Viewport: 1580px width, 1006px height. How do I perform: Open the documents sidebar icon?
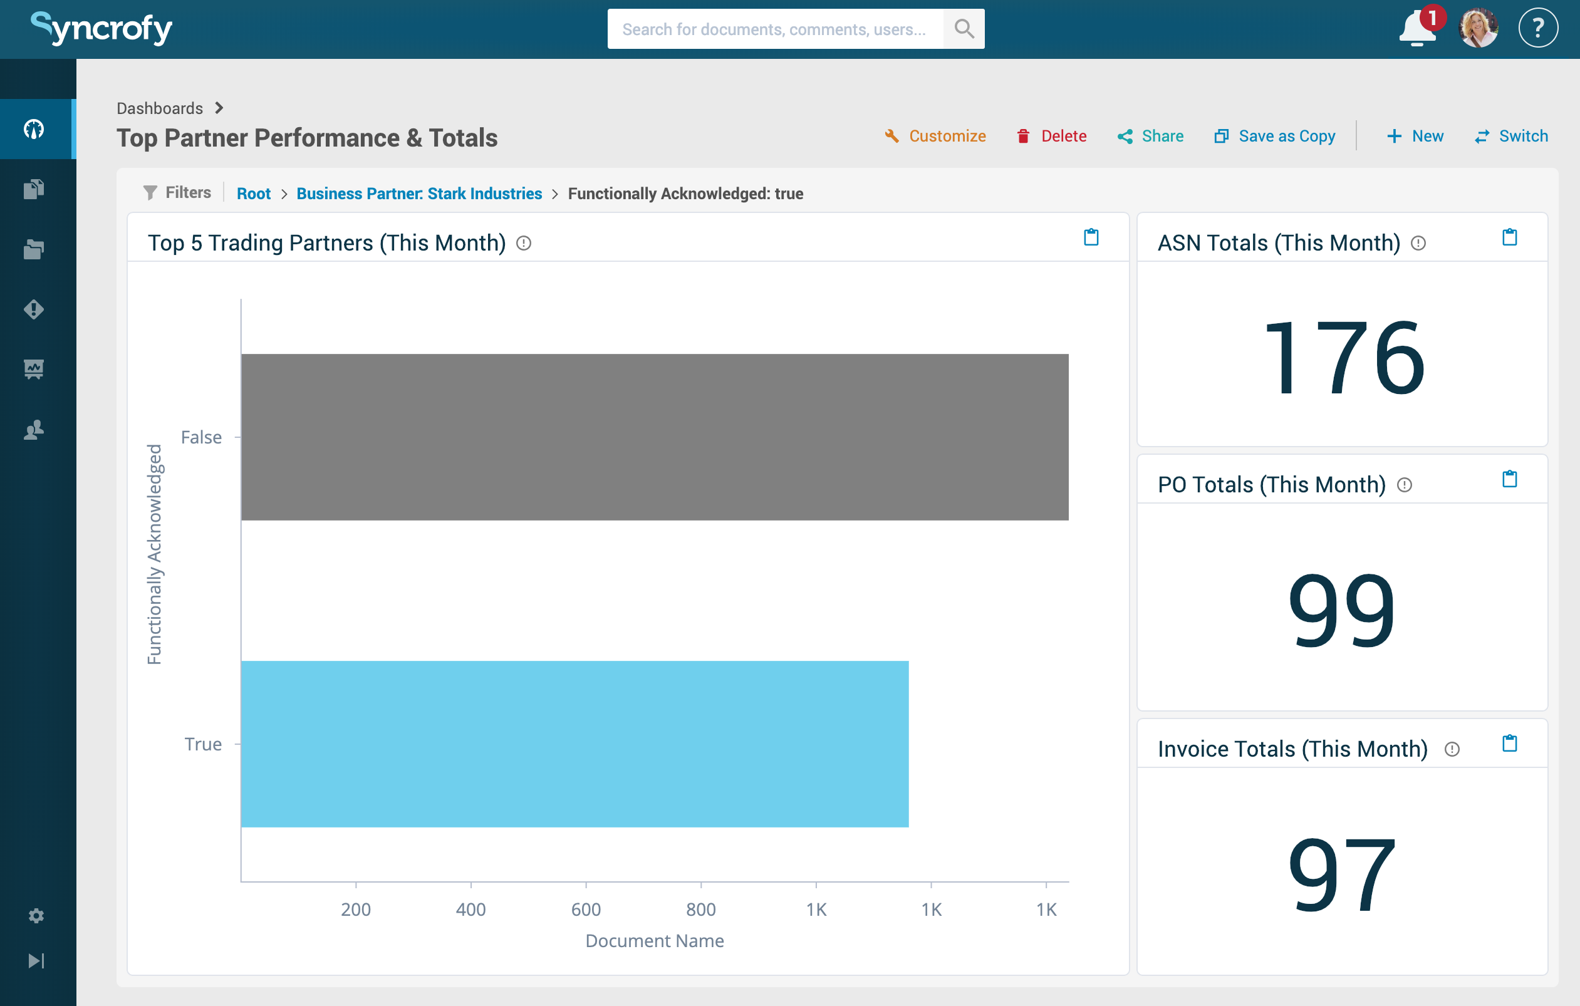tap(34, 189)
